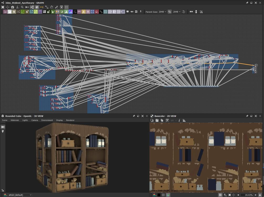Toggle the link width/height ratio lock

coord(169,12)
